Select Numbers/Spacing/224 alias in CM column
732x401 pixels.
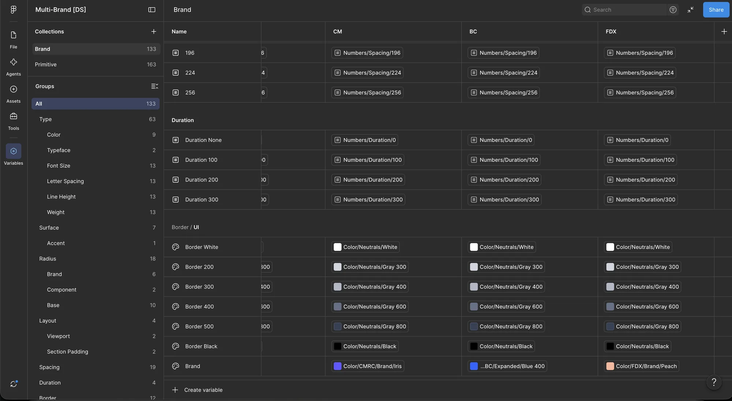[x=367, y=73]
